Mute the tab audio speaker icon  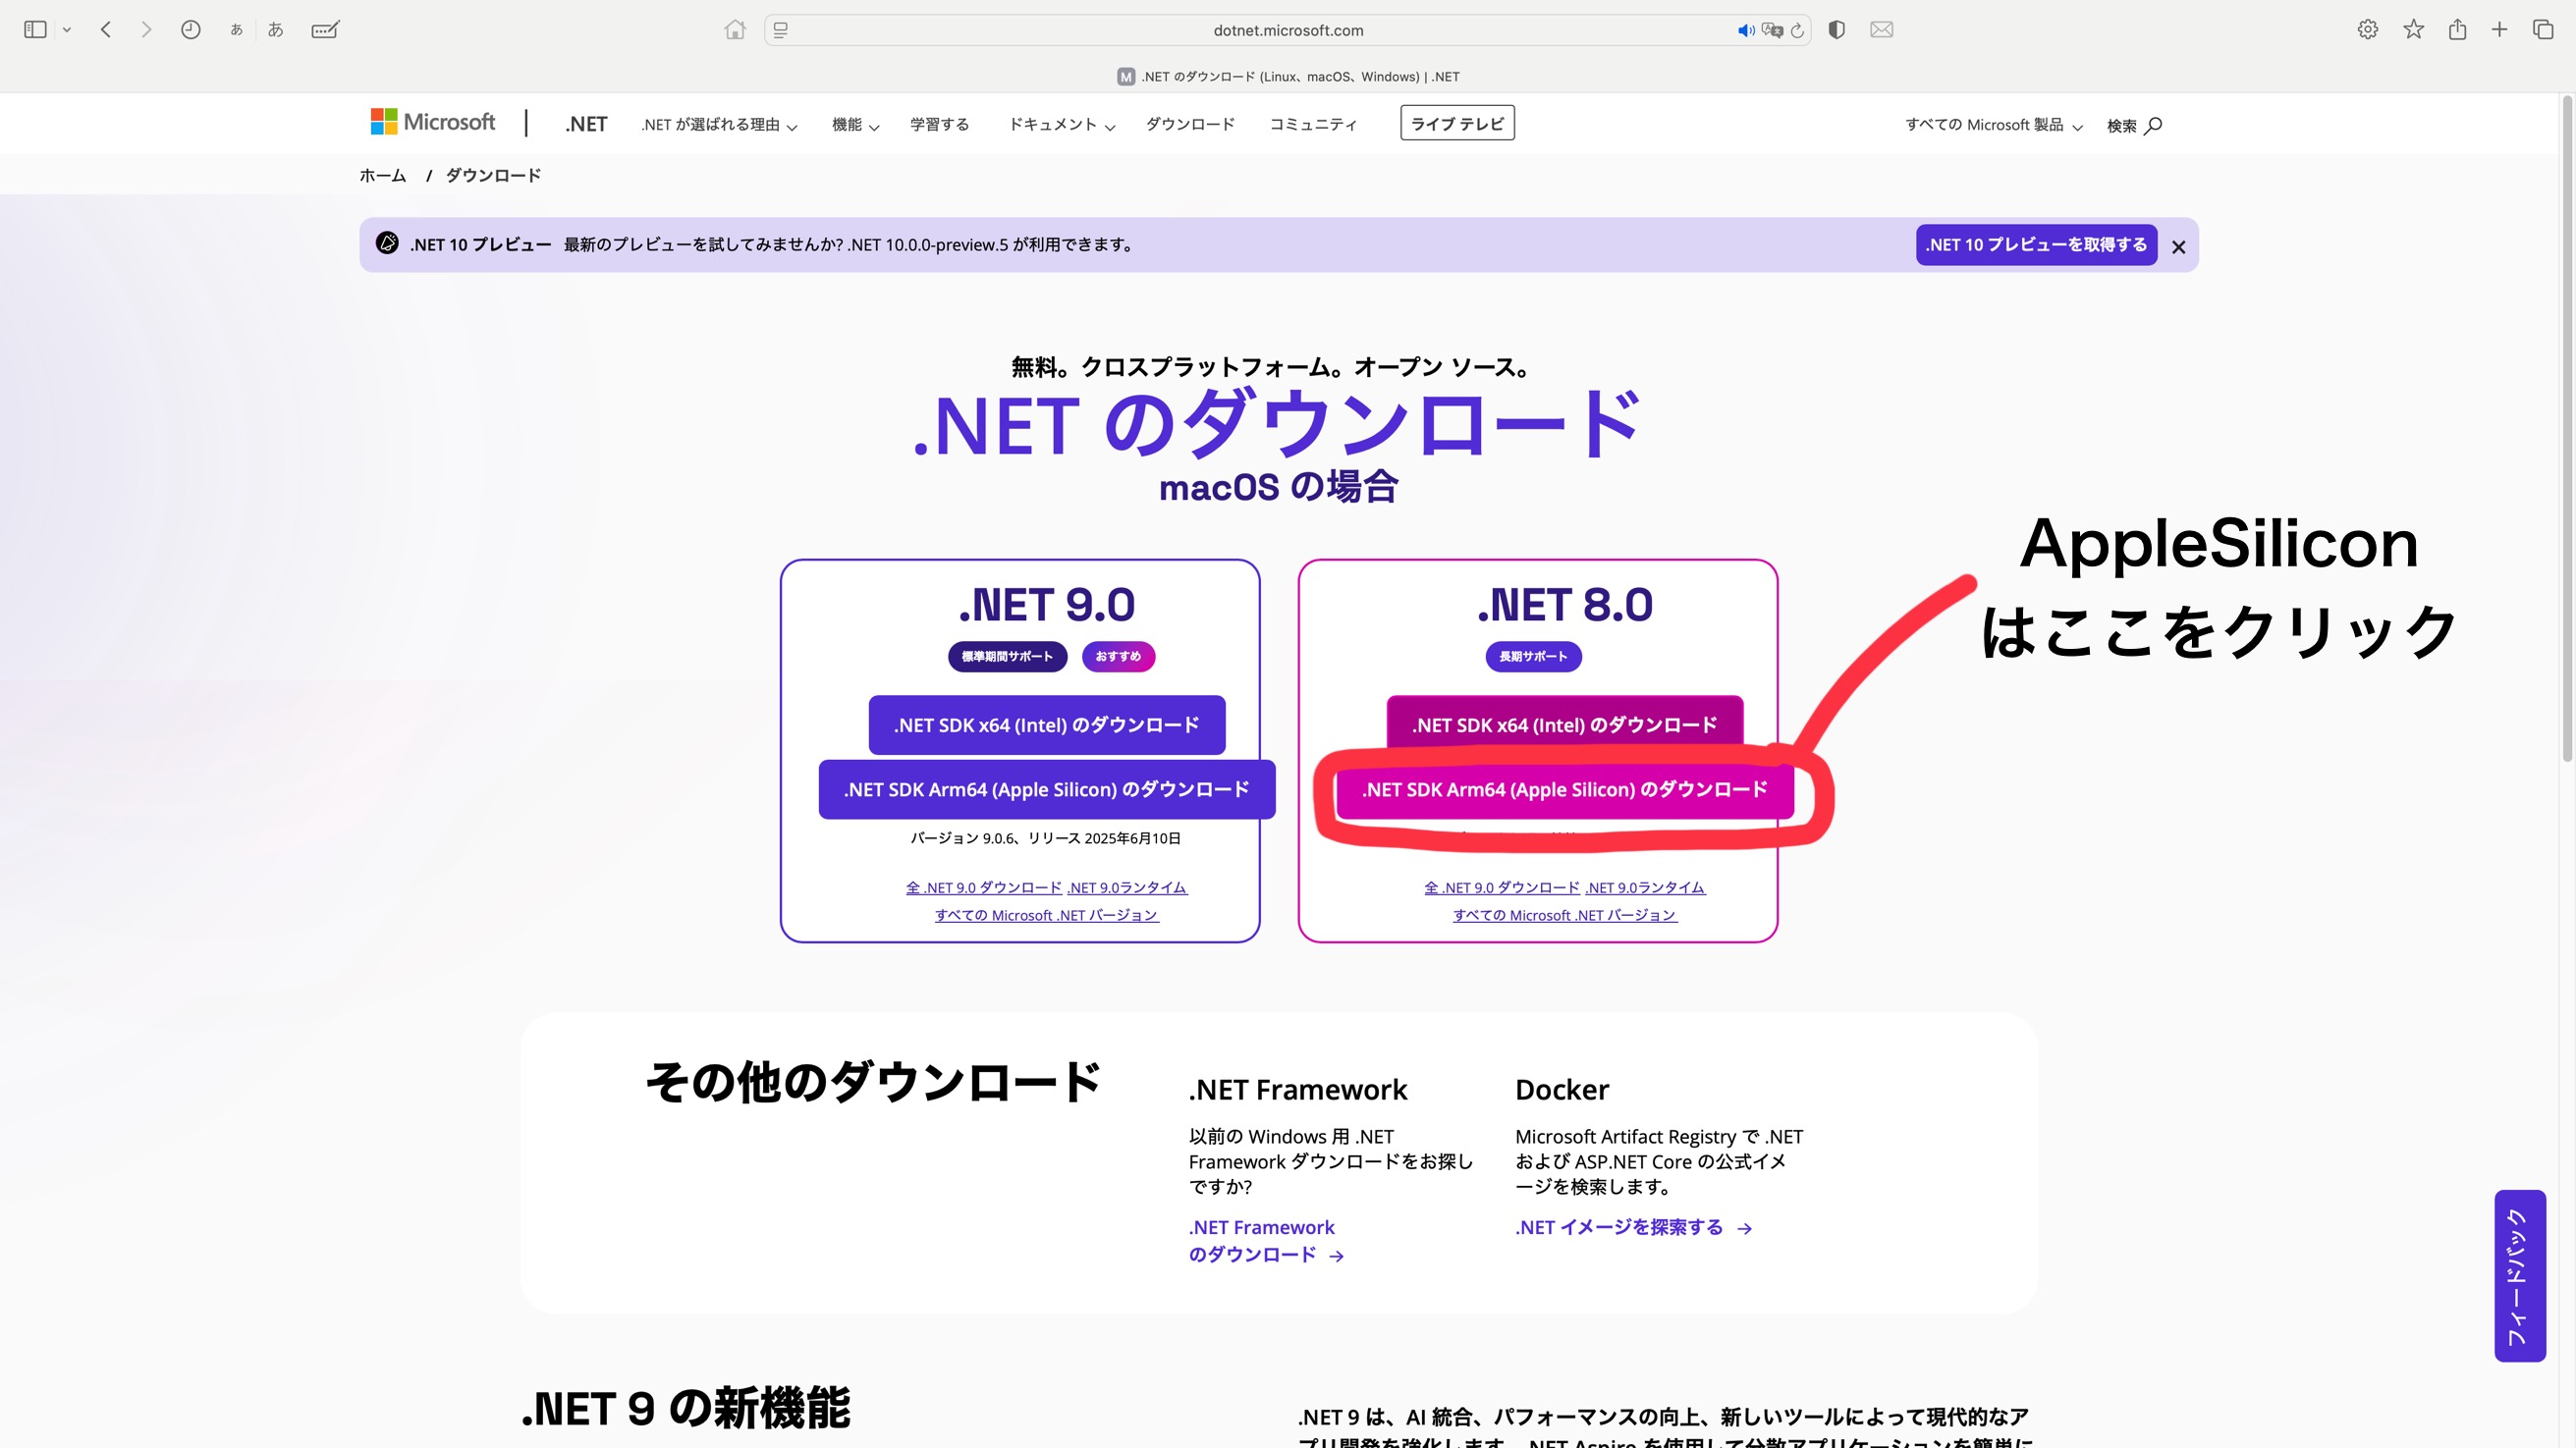pos(1746,30)
